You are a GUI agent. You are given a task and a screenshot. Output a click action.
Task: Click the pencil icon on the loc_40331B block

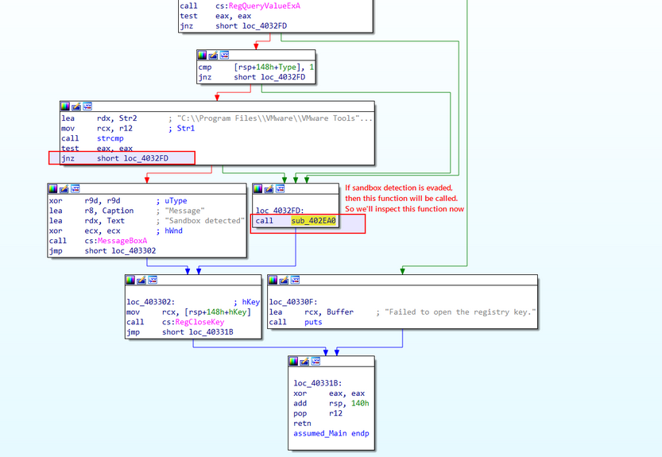click(304, 361)
